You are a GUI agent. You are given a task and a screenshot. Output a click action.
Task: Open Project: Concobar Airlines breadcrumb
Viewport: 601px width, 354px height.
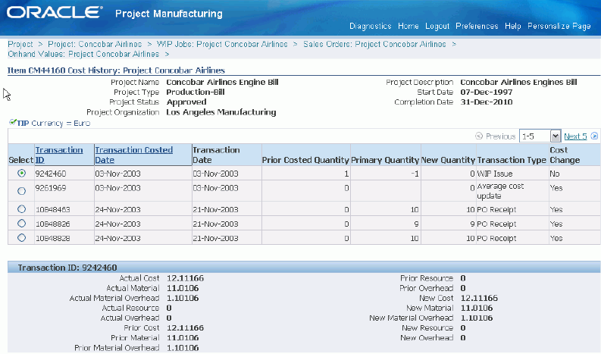pyautogui.click(x=95, y=44)
